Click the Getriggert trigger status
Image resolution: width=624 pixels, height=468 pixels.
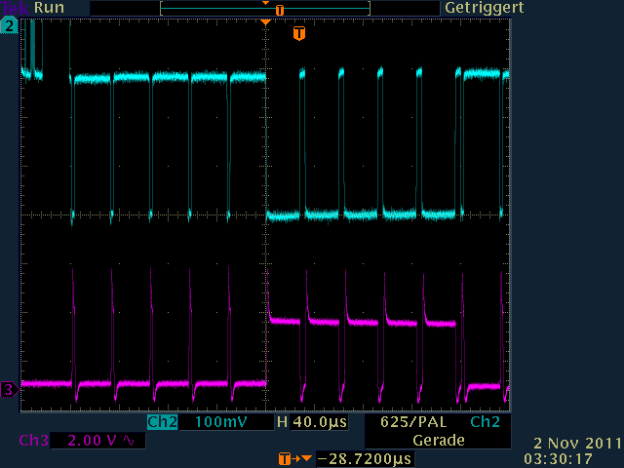[484, 8]
